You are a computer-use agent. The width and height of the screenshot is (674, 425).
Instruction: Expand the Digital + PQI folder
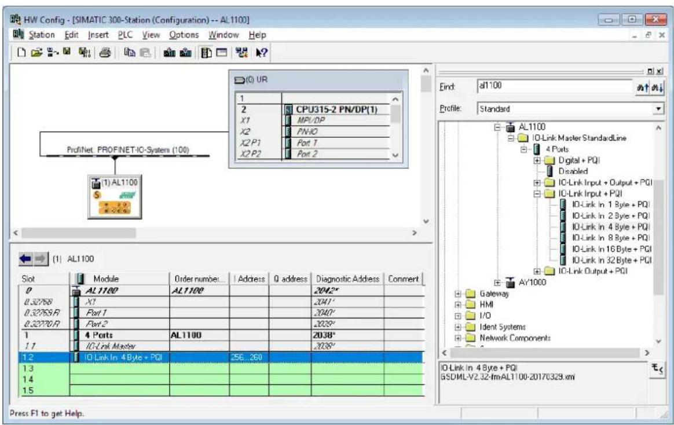tap(537, 160)
